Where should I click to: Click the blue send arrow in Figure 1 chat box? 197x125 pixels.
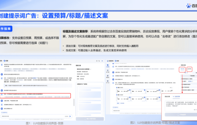tap(70, 116)
